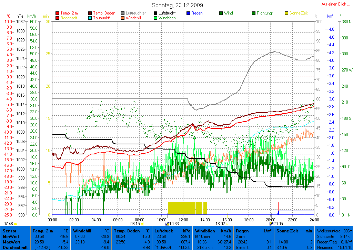Click the moon icon beside 20:05
Image resolution: width=353 pixels, height=250 pixels.
coord(271,224)
